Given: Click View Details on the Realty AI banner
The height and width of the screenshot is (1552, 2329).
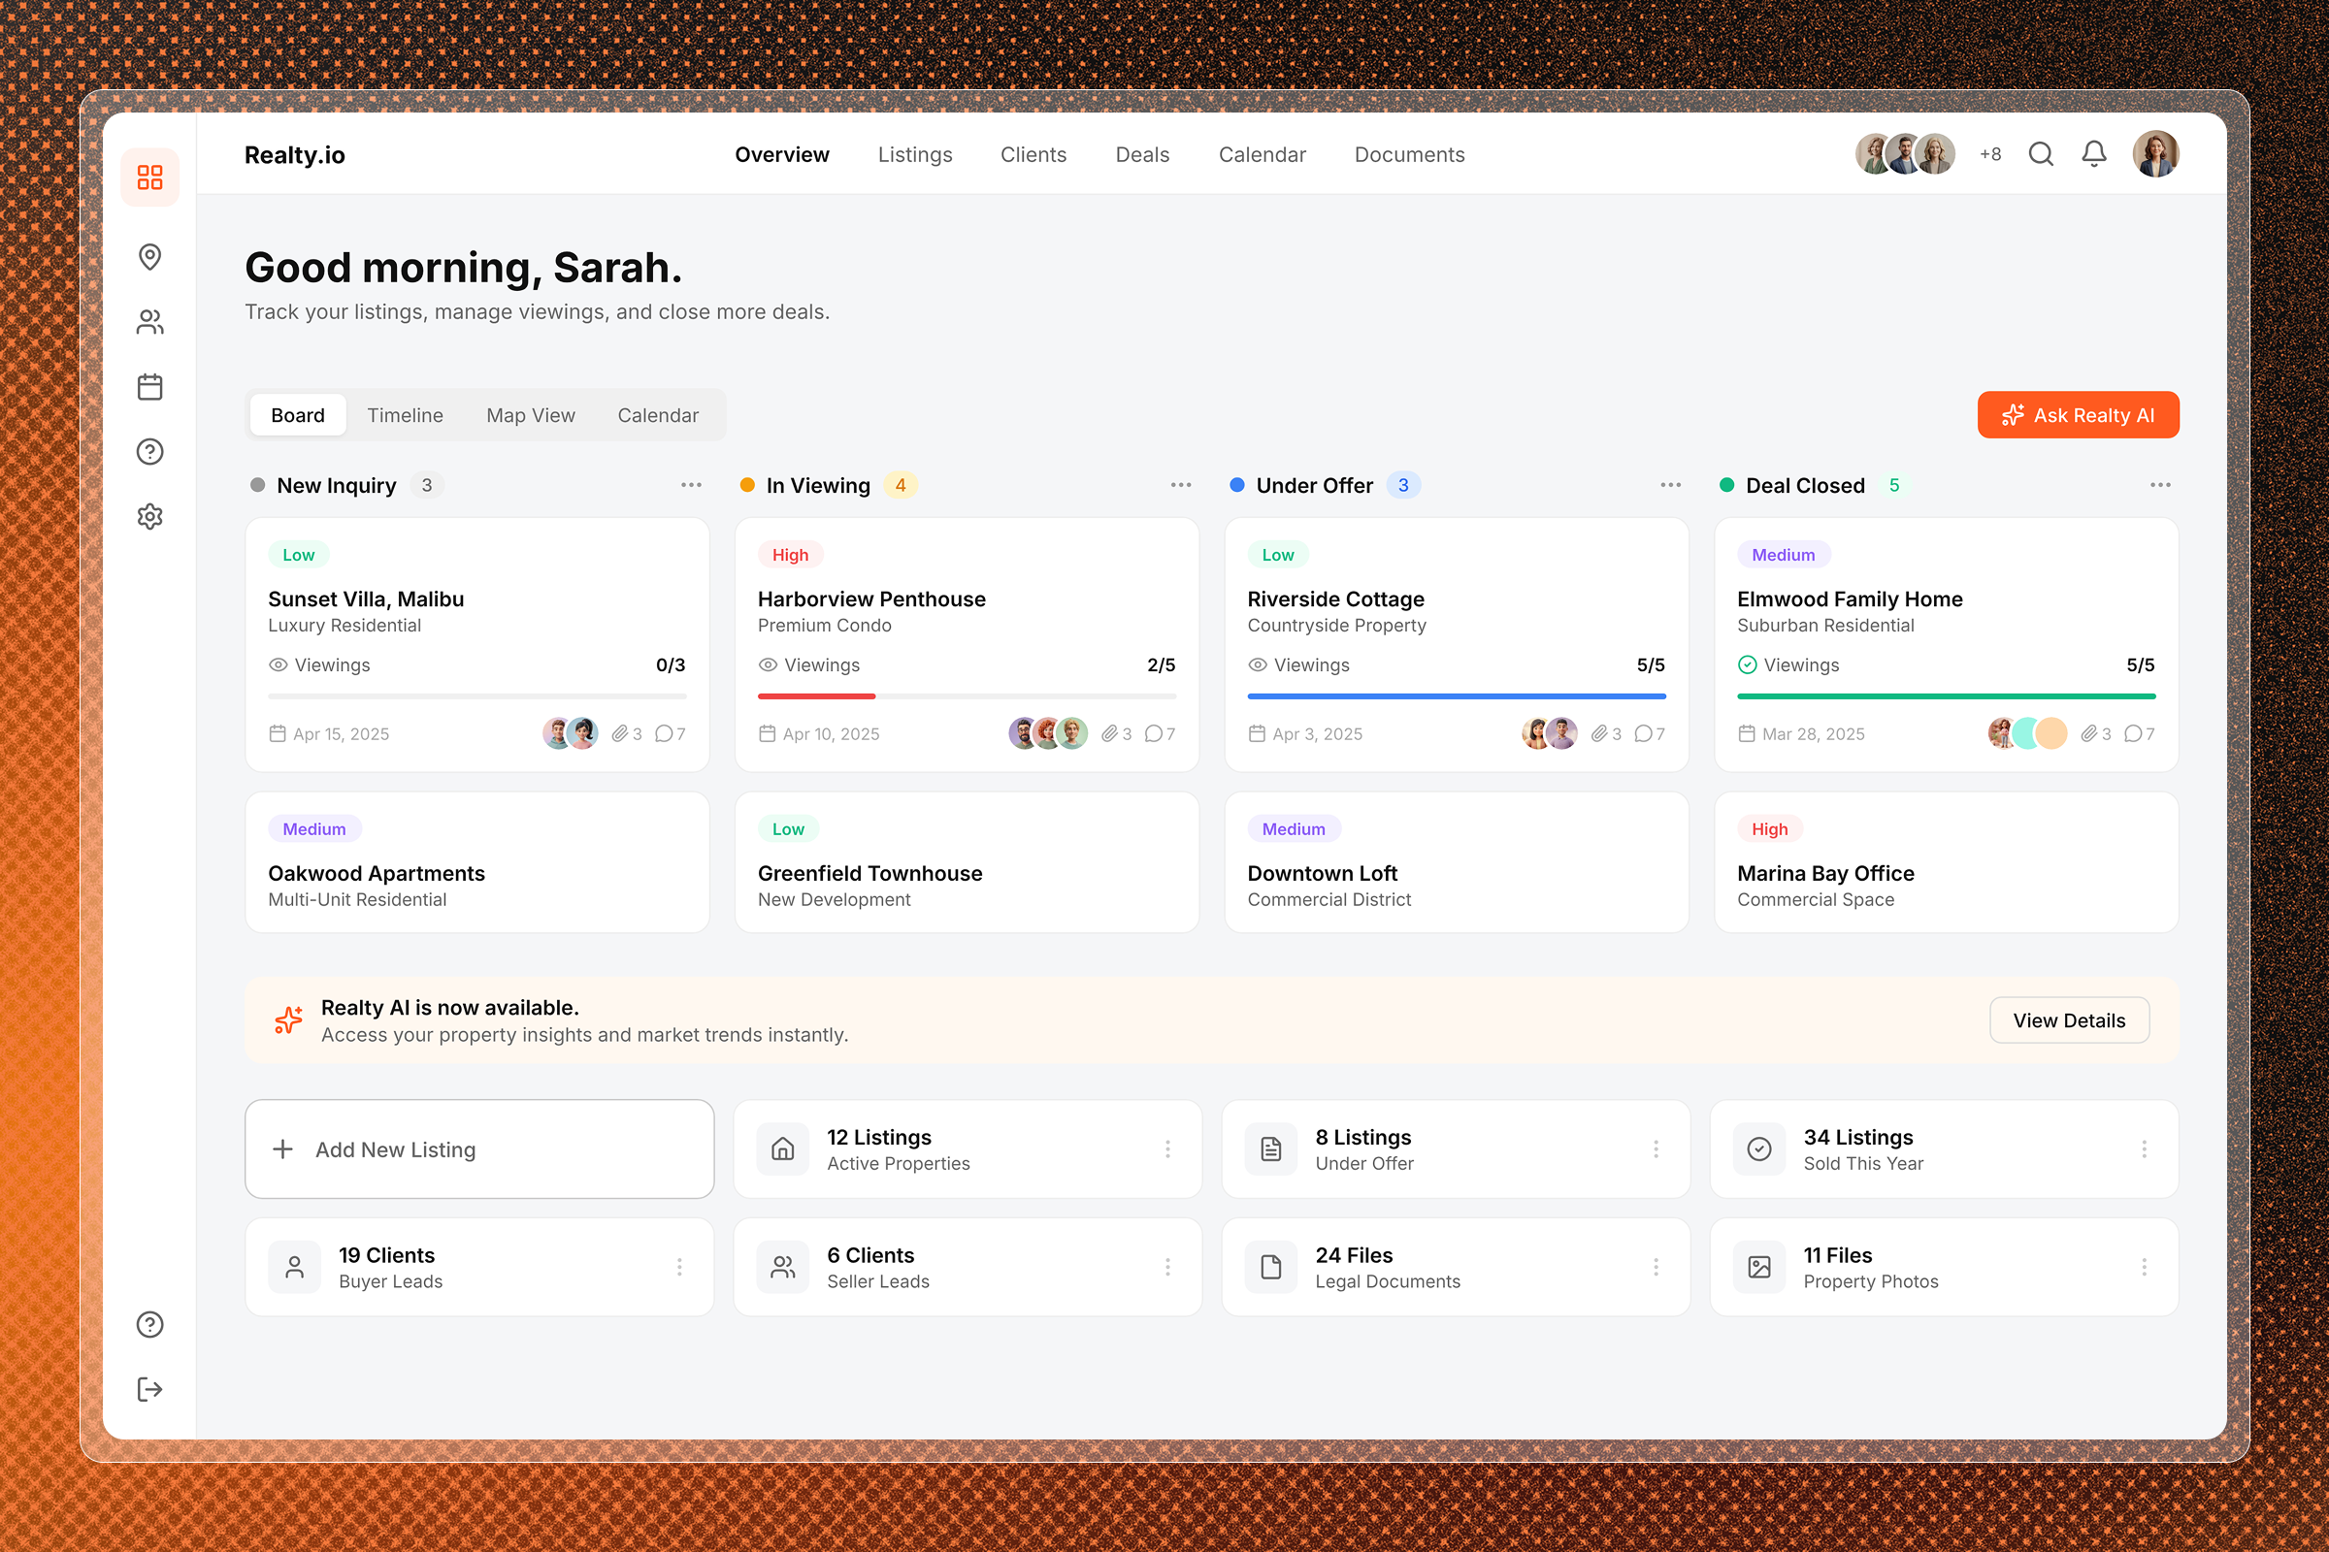Looking at the screenshot, I should [x=2069, y=1019].
